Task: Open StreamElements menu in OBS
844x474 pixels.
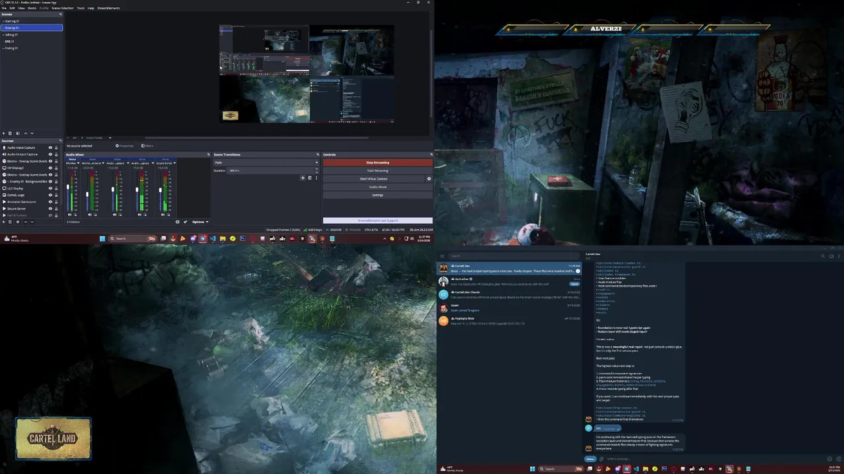Action: pyautogui.click(x=108, y=8)
